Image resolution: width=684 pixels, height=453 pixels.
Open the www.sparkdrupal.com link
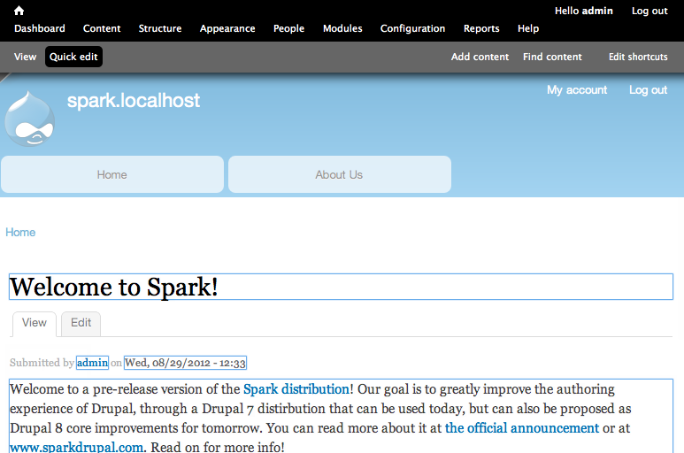click(x=76, y=447)
